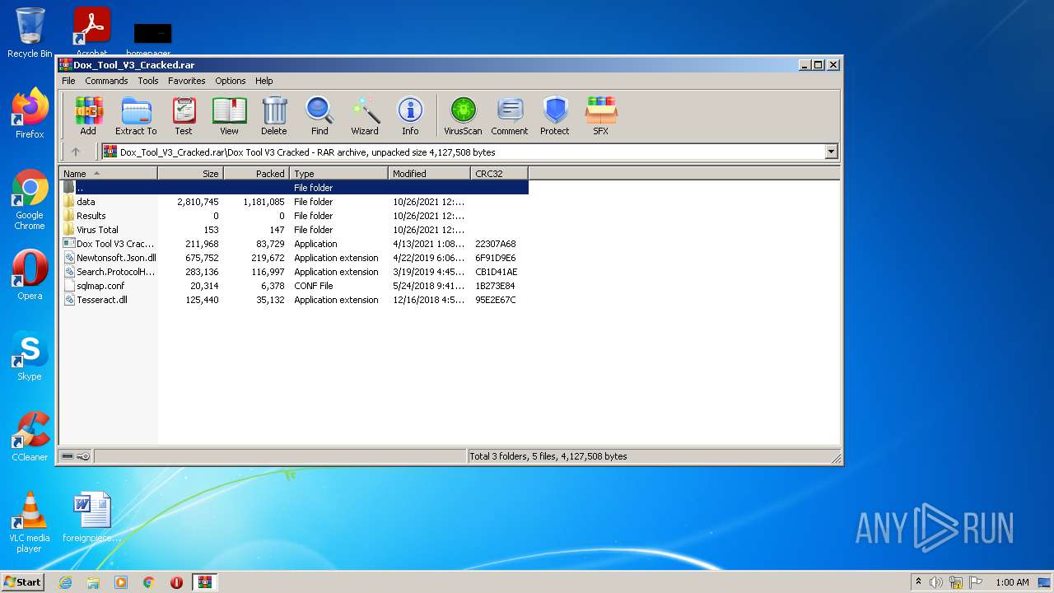Screen dimensions: 1054x593
Task: Open the Find tool
Action: [x=319, y=115]
